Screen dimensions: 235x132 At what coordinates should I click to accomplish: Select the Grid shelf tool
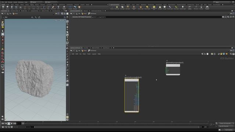pos(21,7)
